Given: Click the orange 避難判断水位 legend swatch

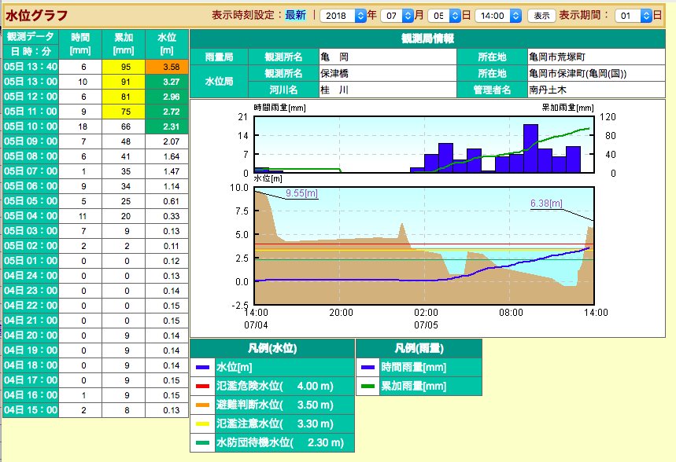Looking at the screenshot, I should (202, 405).
